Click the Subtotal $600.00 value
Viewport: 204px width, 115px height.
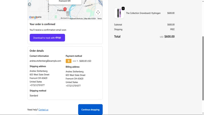[x=171, y=25]
